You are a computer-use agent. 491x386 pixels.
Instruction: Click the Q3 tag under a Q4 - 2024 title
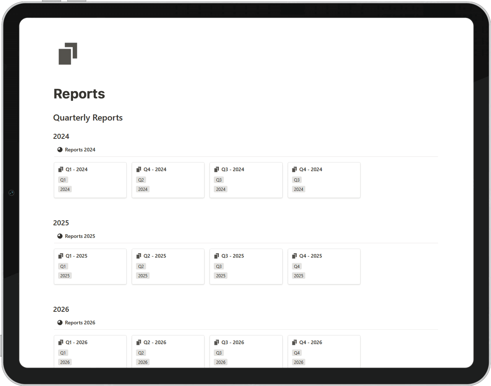click(x=297, y=180)
